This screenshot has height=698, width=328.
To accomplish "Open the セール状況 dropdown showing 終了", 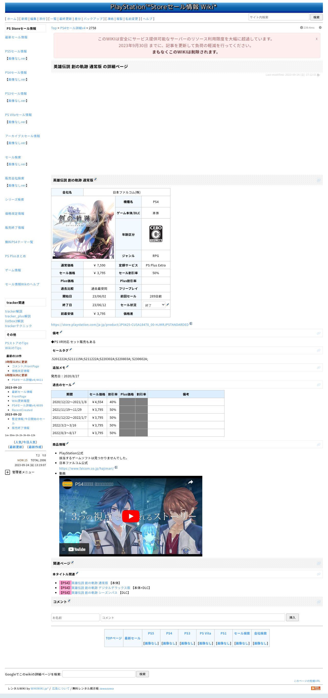I will pyautogui.click(x=154, y=305).
